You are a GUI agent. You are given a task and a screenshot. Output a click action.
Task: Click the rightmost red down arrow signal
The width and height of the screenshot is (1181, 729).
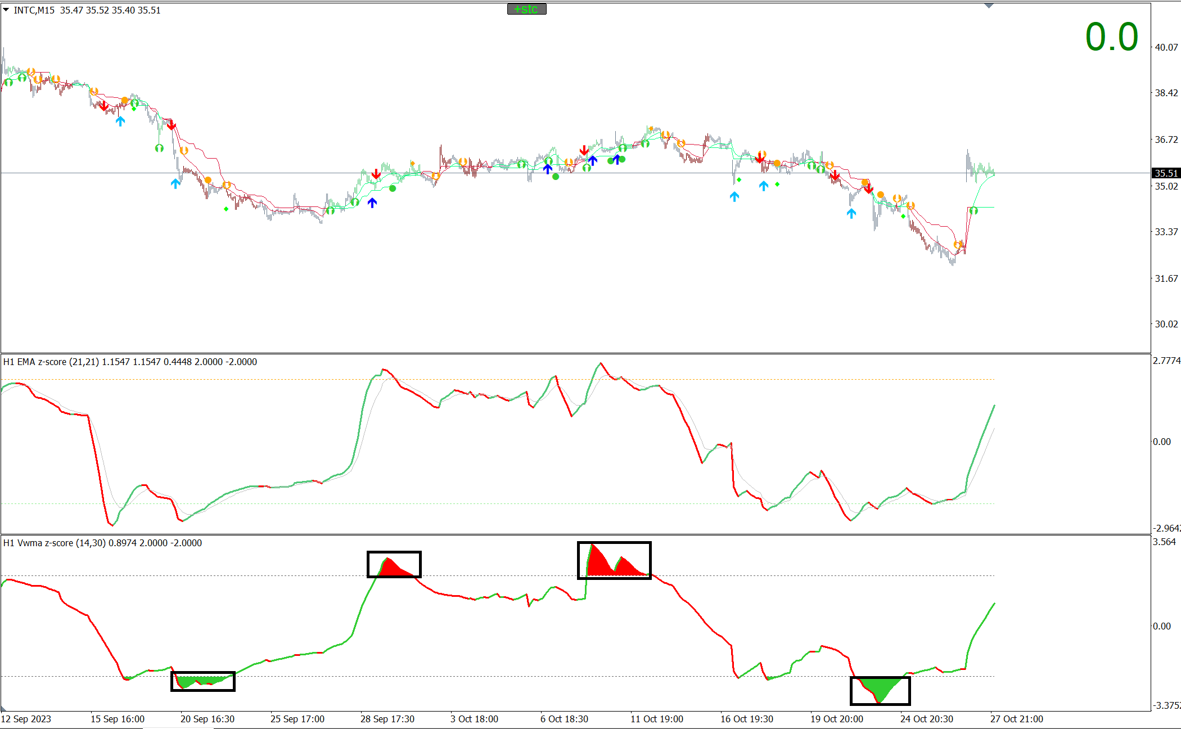[869, 189]
